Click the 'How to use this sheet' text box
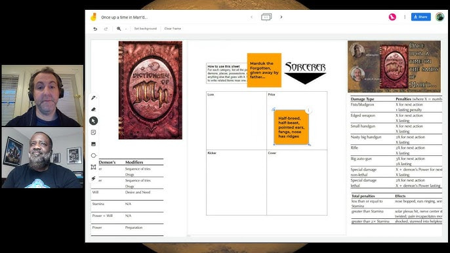The image size is (450, 253). 226,73
